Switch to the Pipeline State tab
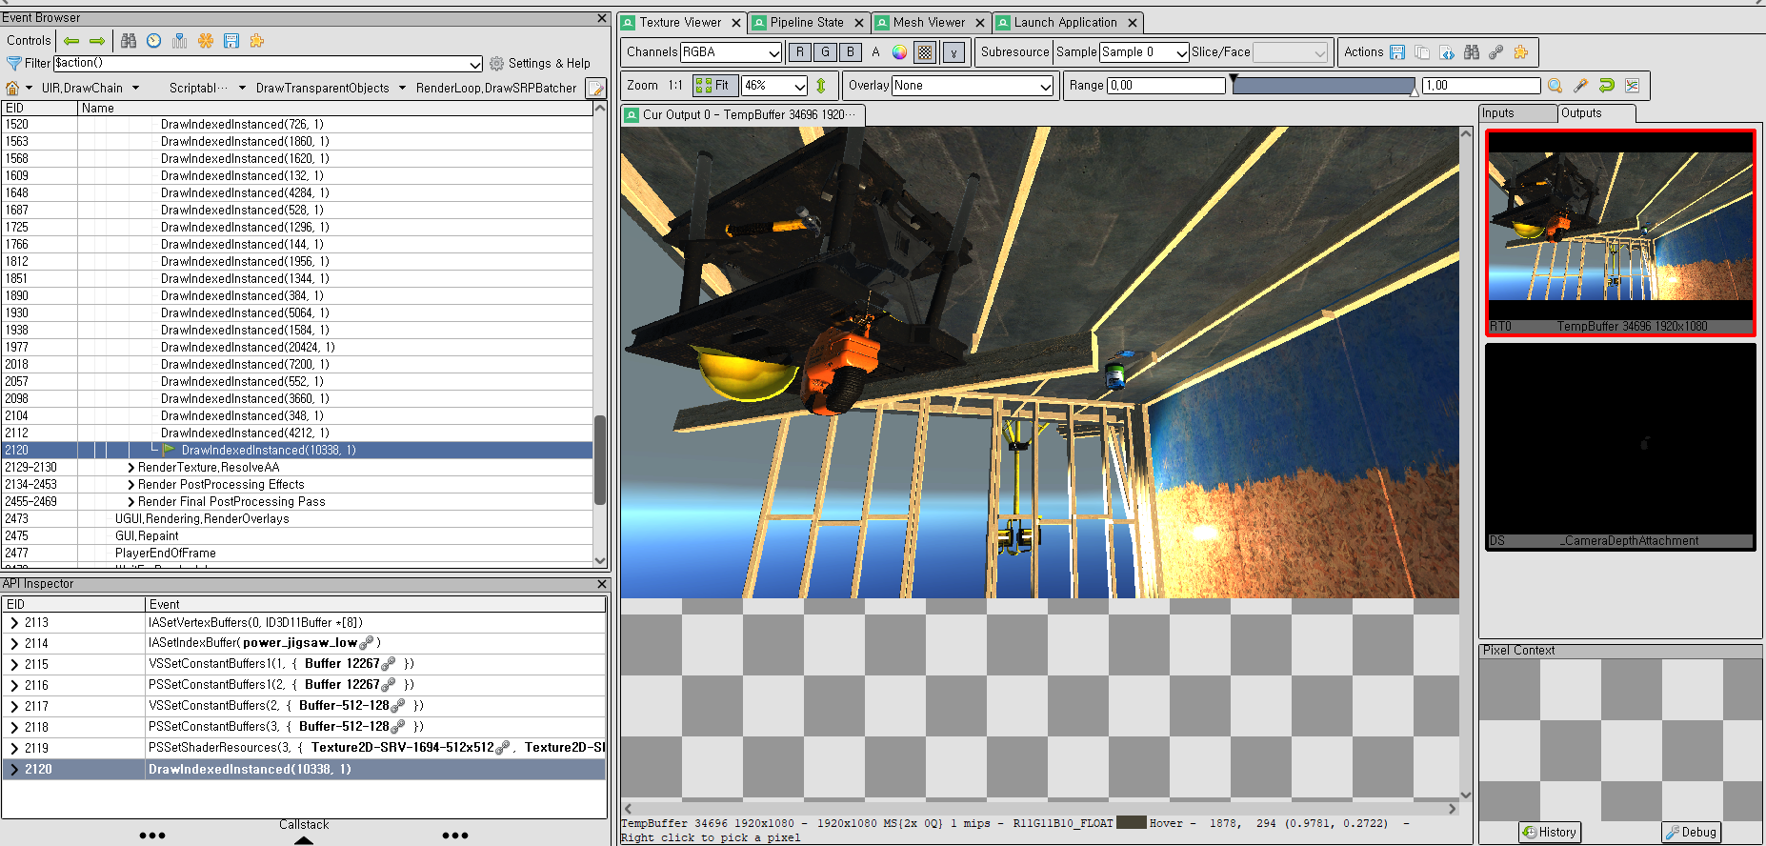The image size is (1766, 846). (806, 22)
